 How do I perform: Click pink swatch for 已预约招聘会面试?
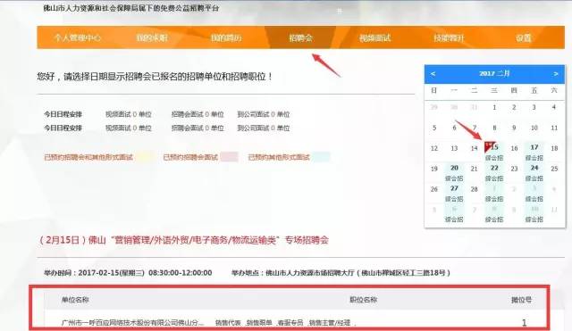(229, 157)
